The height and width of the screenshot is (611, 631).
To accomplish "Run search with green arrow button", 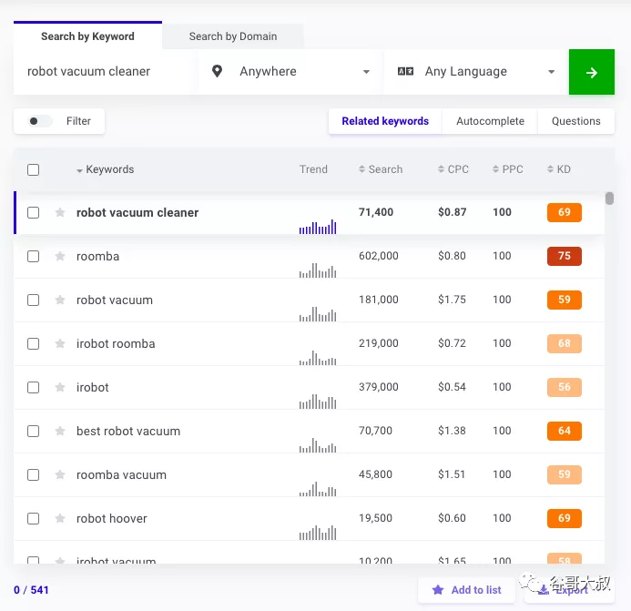I will tap(591, 72).
